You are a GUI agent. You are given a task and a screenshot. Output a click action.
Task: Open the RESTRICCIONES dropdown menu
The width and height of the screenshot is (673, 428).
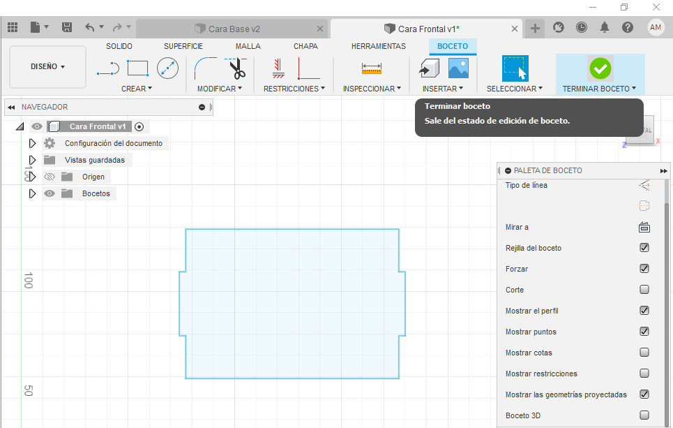(x=294, y=89)
